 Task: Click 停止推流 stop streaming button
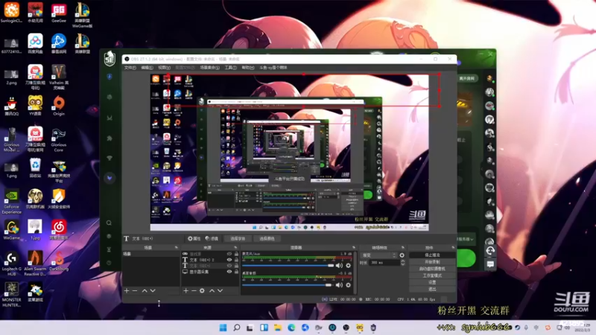(x=432, y=255)
